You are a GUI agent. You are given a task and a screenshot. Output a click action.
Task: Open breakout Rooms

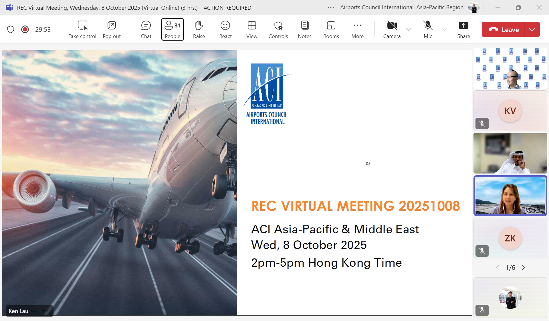point(331,29)
